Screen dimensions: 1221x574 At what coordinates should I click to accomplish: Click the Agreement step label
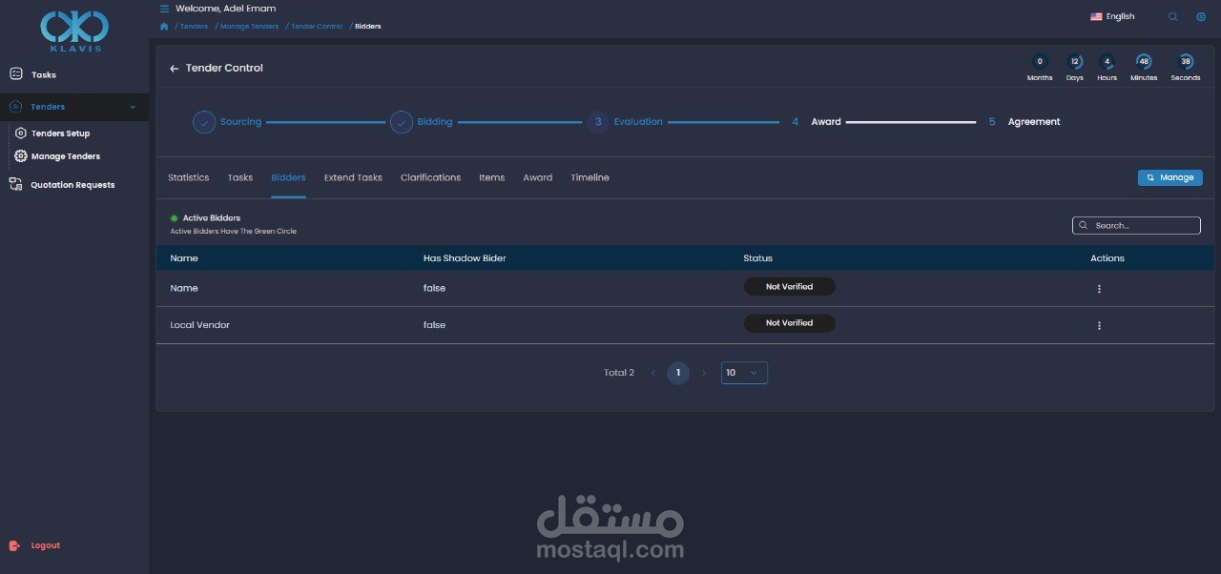point(1034,122)
